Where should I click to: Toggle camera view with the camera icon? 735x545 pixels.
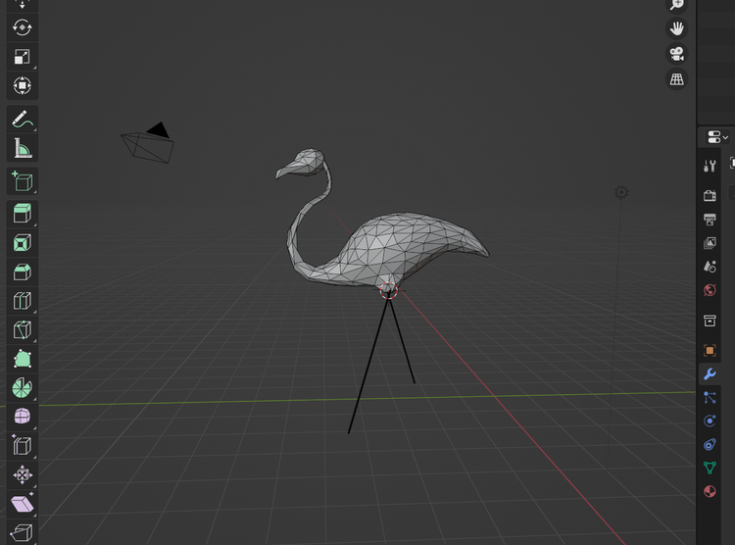[676, 54]
